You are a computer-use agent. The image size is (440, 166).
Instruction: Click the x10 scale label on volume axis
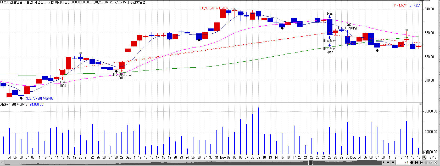click(426, 152)
